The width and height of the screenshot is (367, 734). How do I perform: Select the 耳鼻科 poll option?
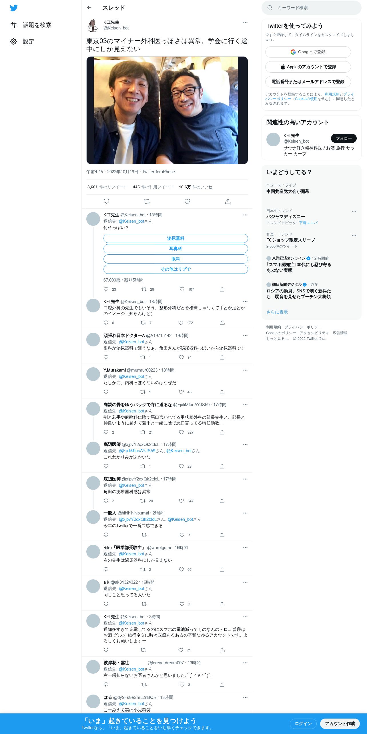[x=175, y=249]
